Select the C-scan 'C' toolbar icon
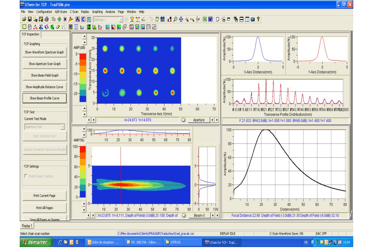This screenshot has height=249, width=373. point(83,19)
